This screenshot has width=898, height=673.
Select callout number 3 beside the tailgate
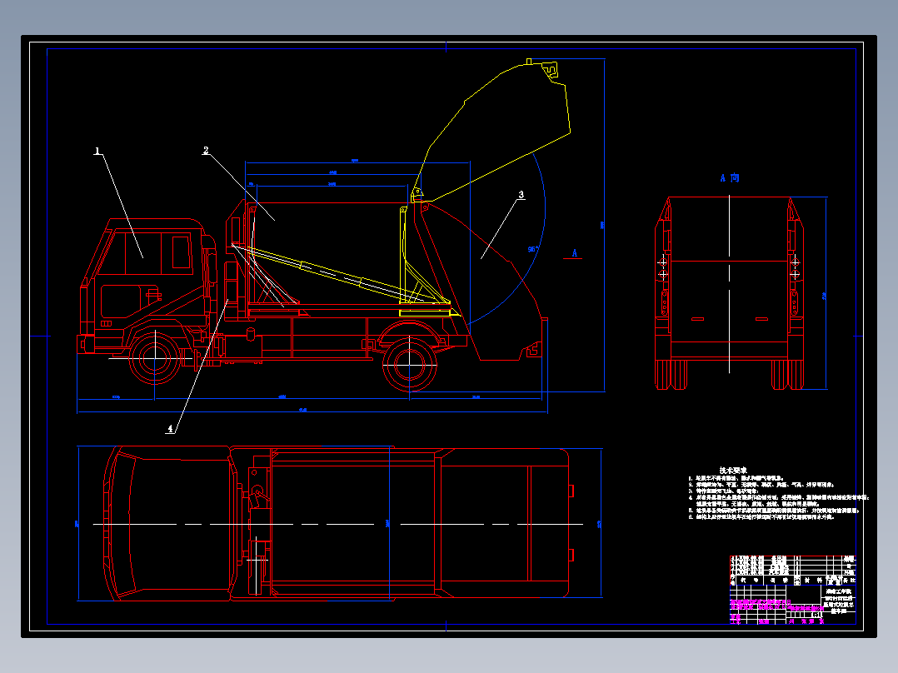[x=521, y=195]
